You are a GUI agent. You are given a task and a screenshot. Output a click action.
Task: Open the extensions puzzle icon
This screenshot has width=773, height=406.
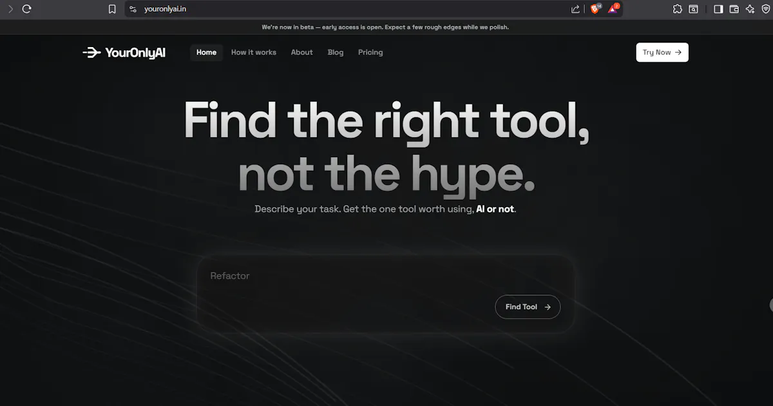677,9
